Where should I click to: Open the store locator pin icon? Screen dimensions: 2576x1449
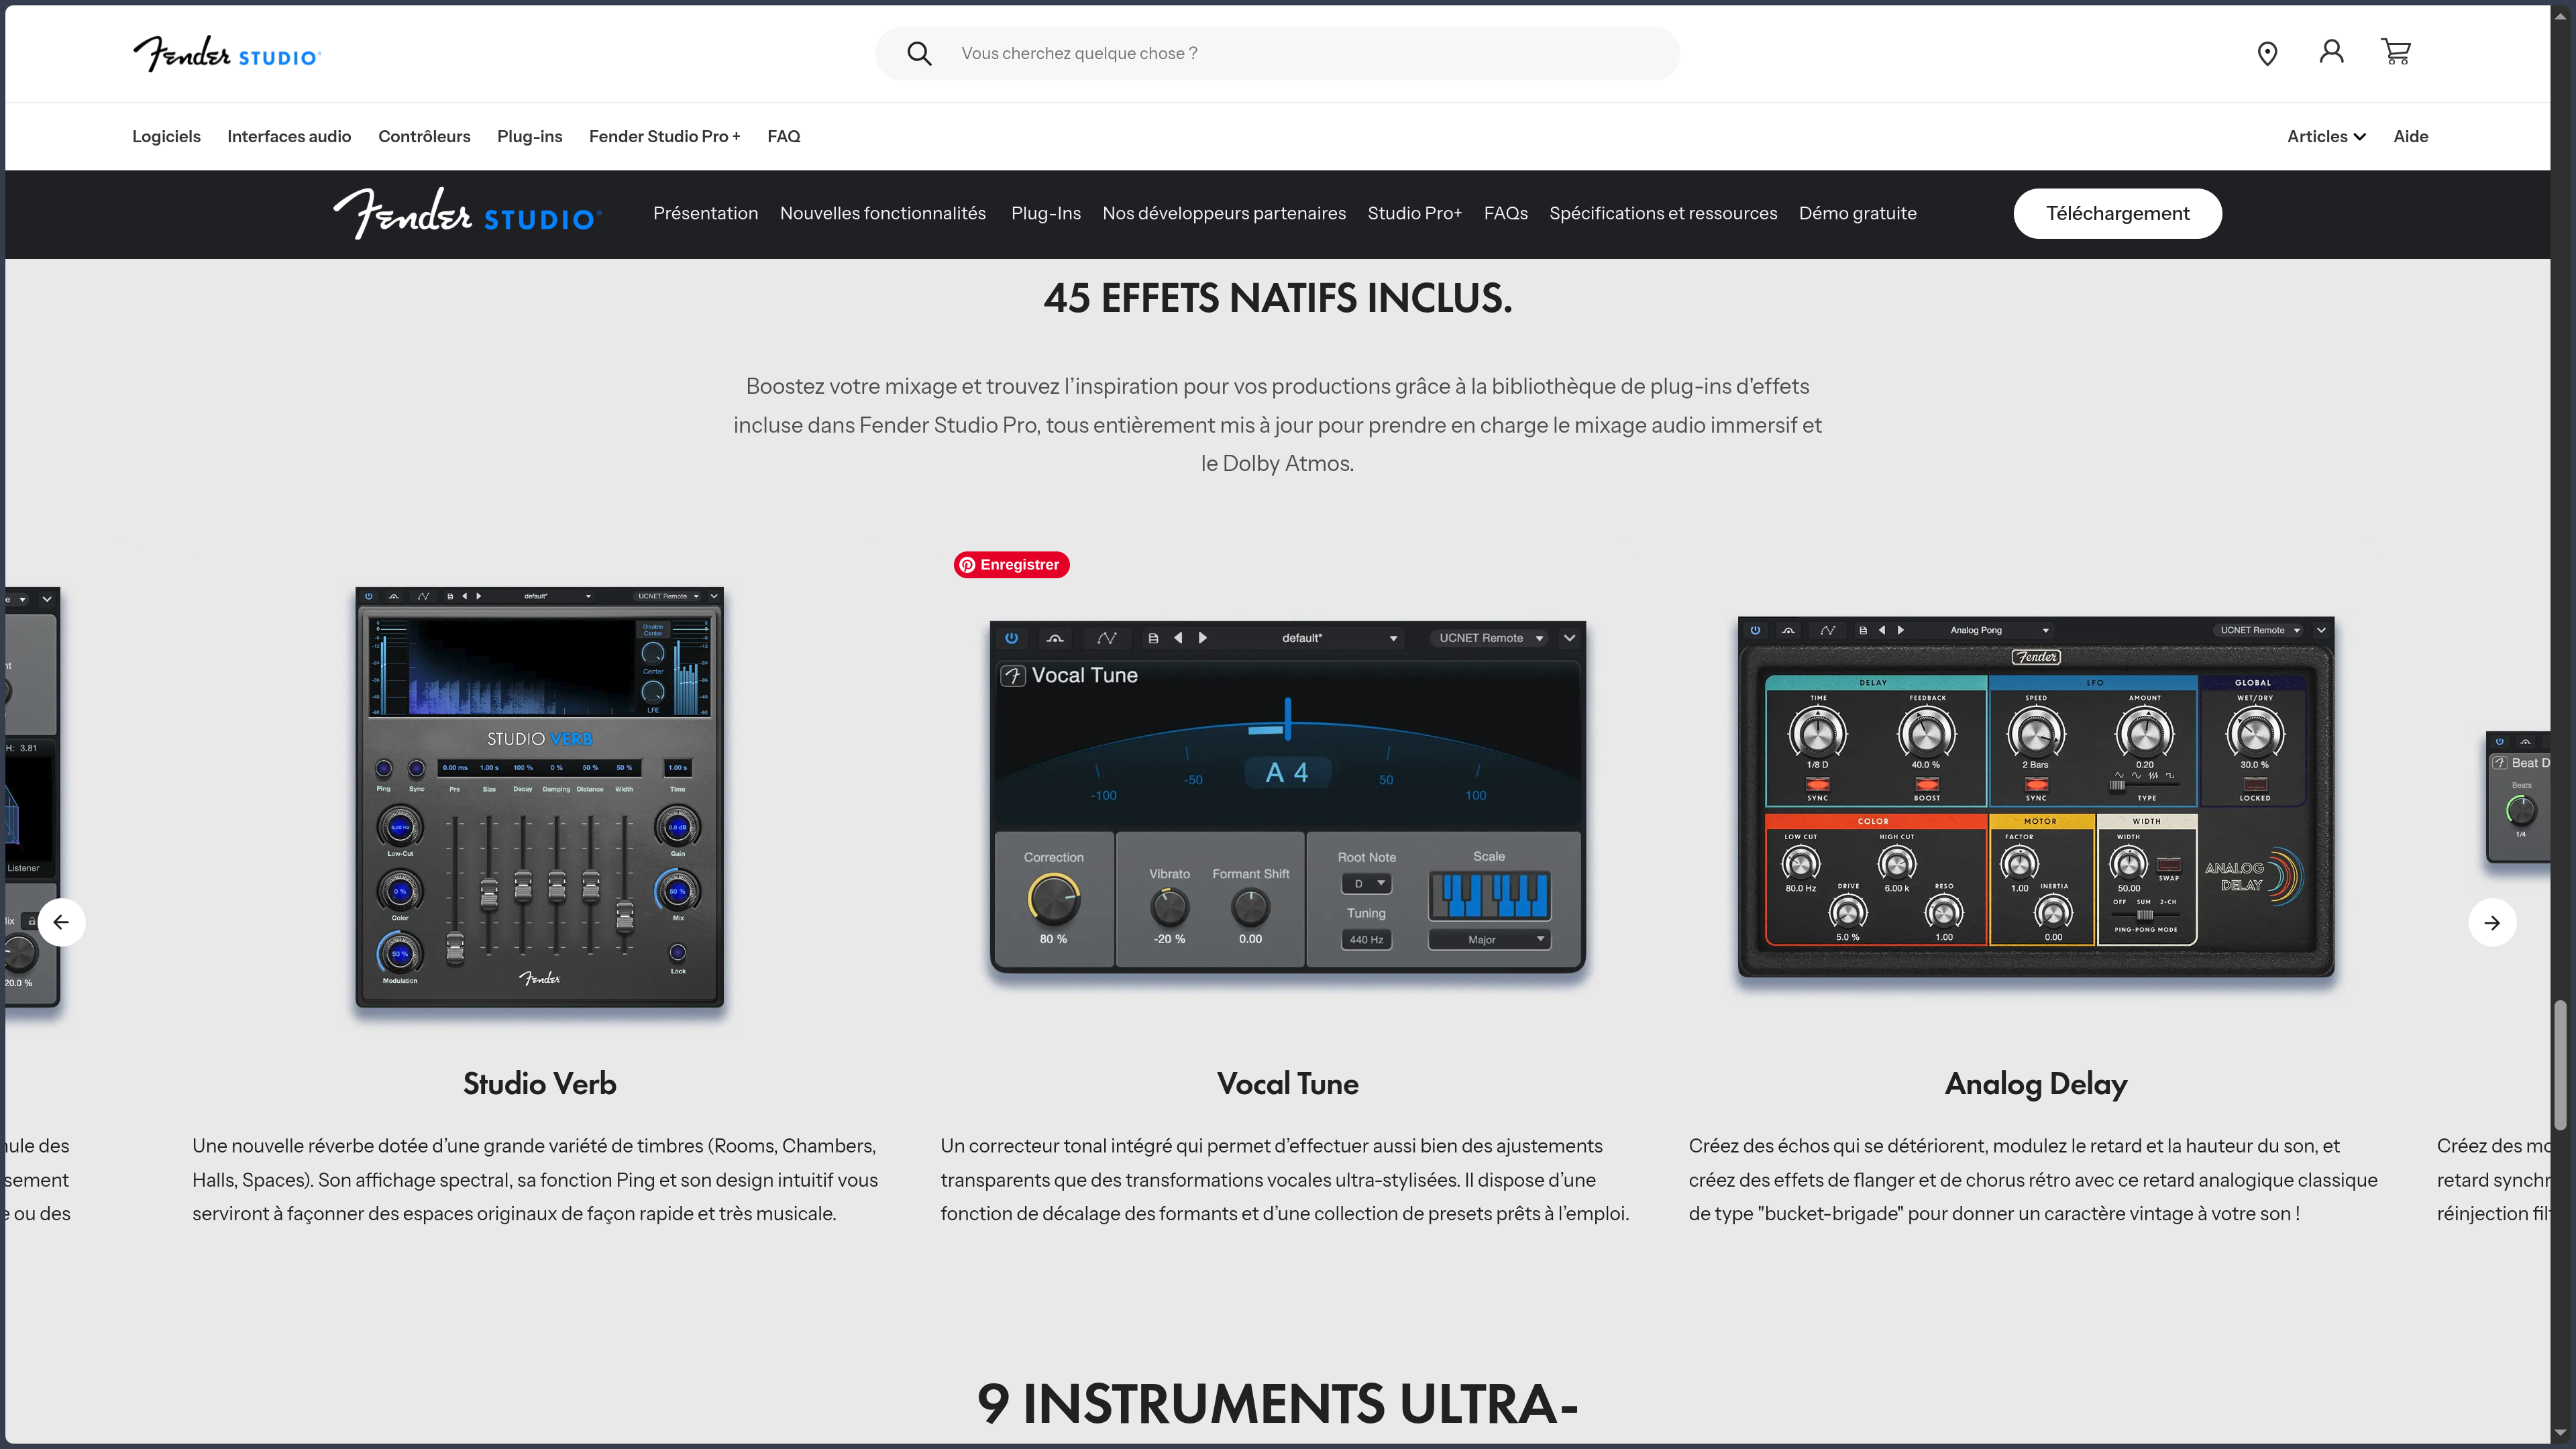(x=2267, y=54)
